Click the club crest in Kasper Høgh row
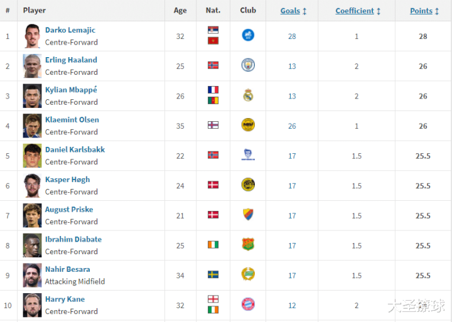Screen dimensions: 452x322 coord(248,185)
